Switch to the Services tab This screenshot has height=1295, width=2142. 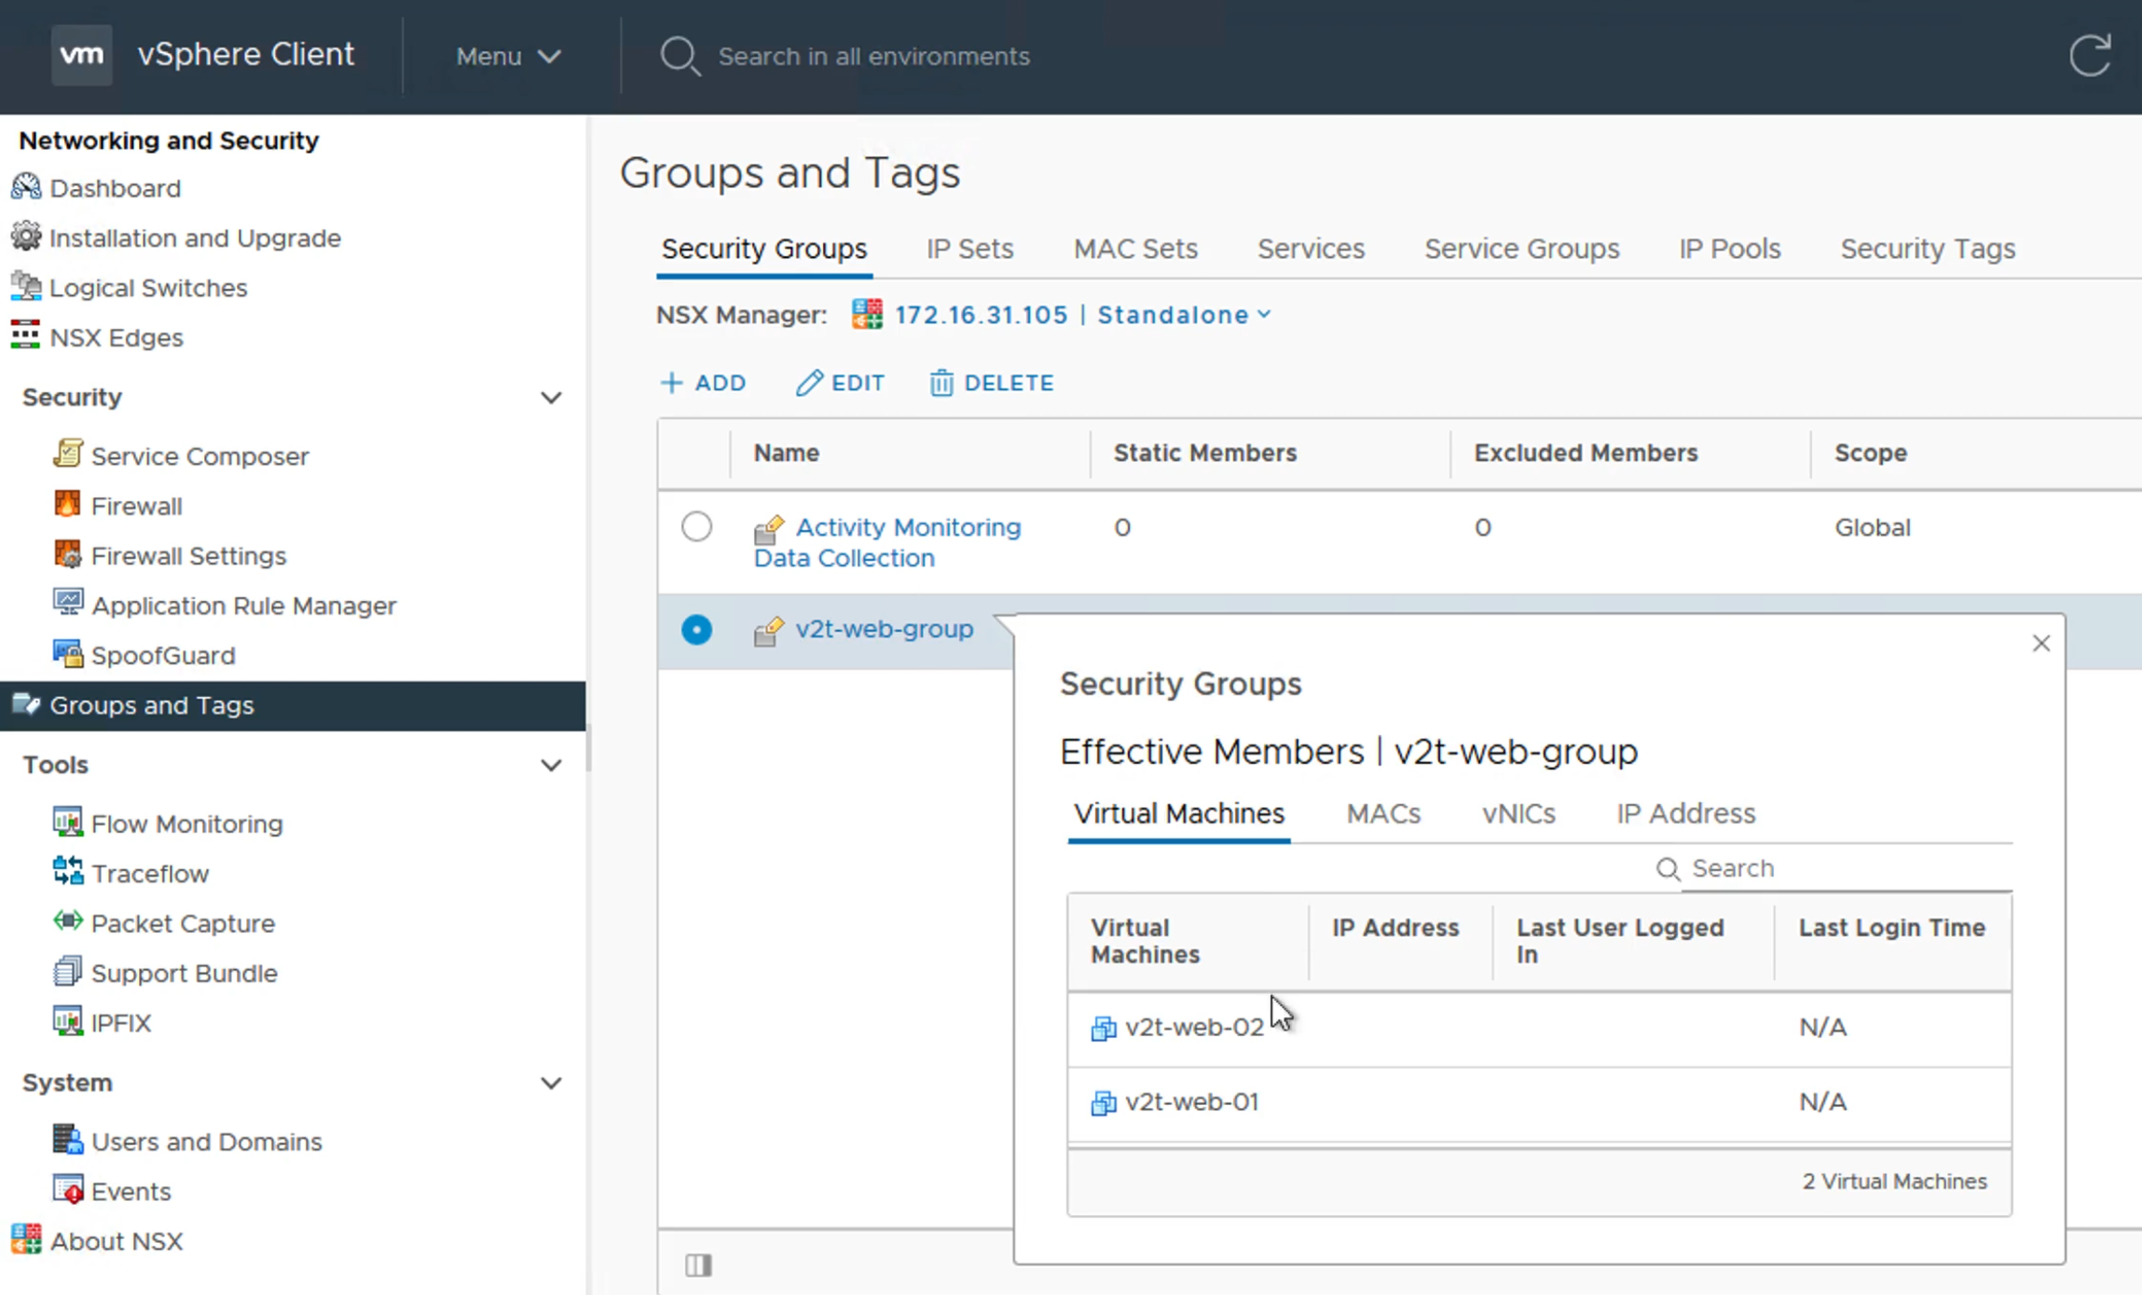[x=1311, y=249]
